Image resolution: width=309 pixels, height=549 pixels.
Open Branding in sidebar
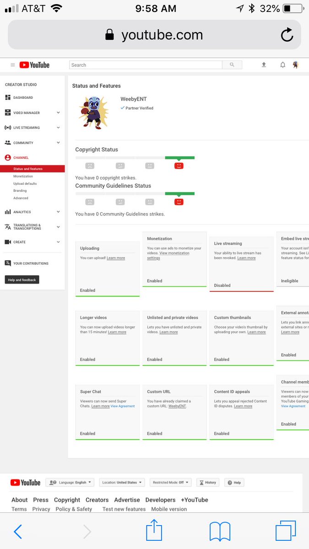tap(20, 191)
